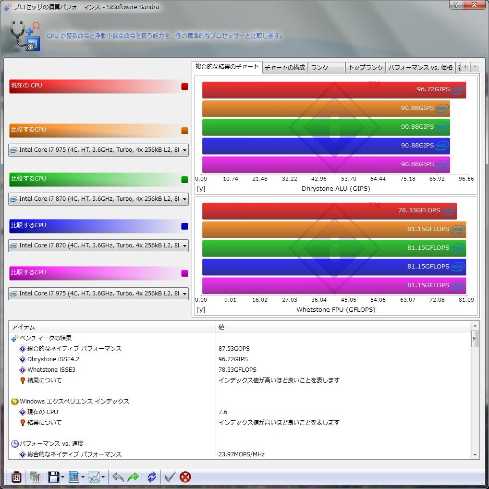Click the floppy disk save icon
489x489 pixels.
tap(54, 477)
